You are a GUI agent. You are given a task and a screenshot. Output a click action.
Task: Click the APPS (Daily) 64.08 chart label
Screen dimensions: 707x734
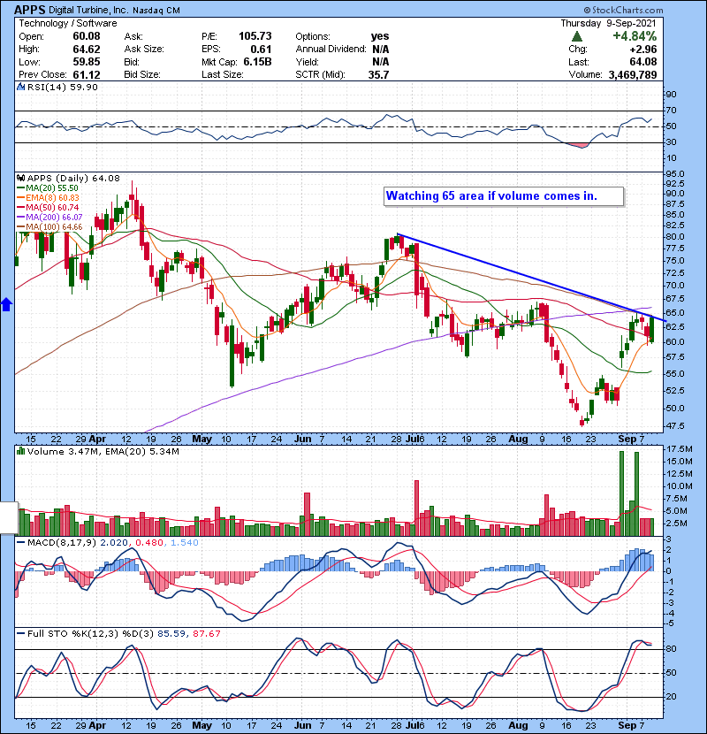tap(73, 178)
